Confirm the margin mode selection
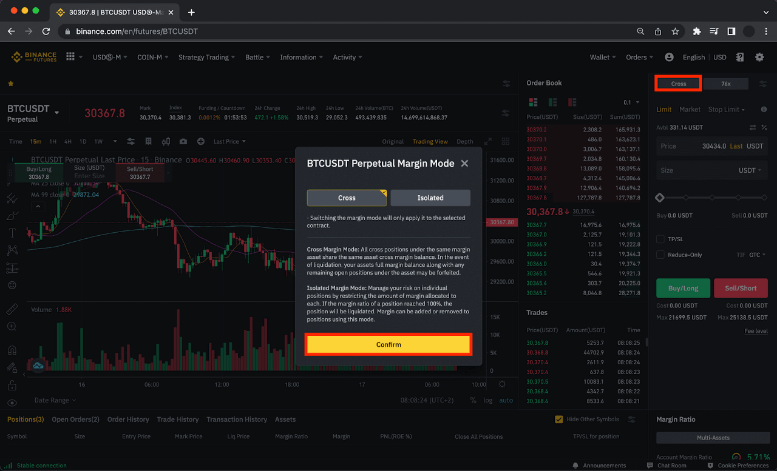This screenshot has width=777, height=471. coord(388,344)
